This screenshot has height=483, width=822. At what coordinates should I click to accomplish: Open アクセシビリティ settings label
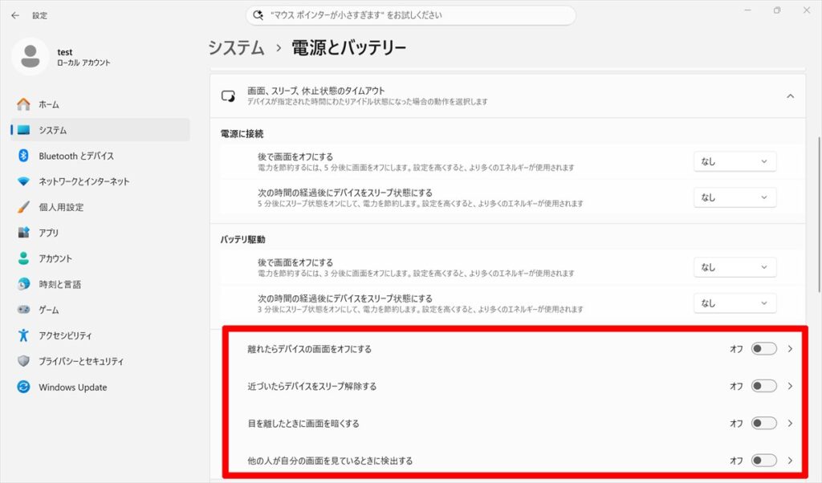point(66,335)
